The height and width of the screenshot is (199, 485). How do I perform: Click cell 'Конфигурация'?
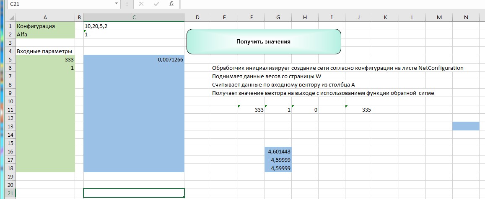click(45, 26)
